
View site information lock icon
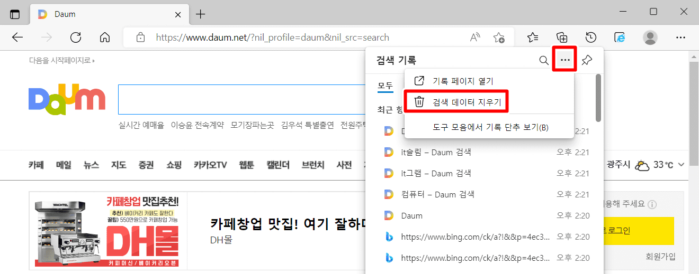(140, 37)
